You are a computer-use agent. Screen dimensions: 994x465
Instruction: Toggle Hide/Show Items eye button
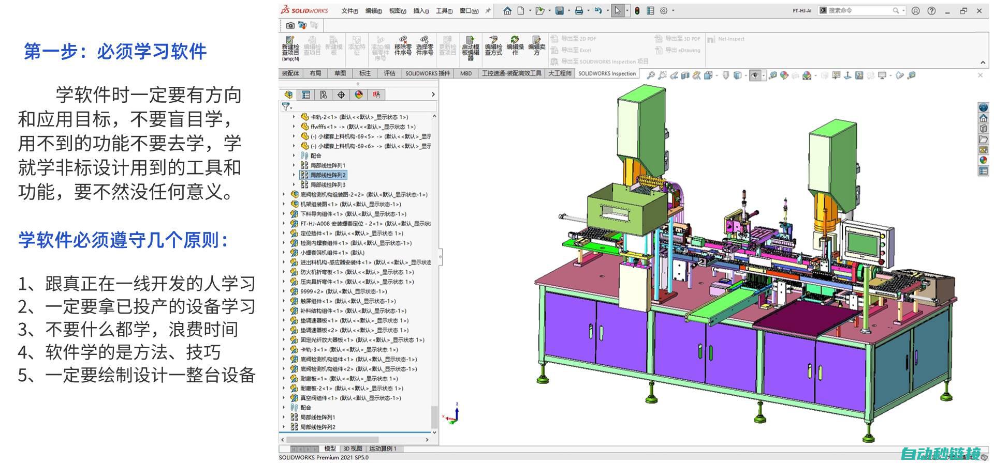point(755,75)
